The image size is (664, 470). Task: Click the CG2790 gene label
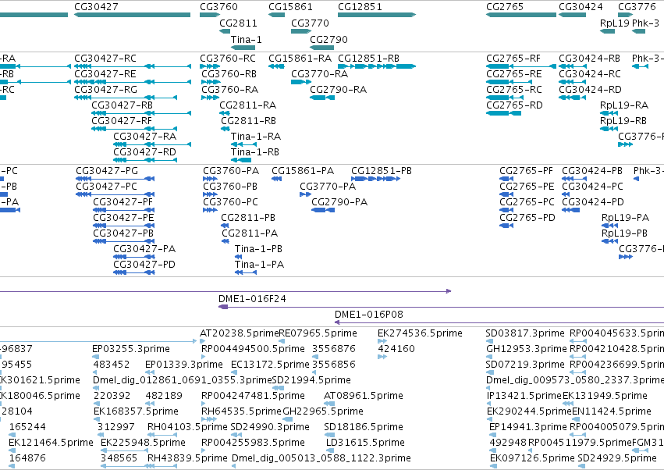(328, 39)
